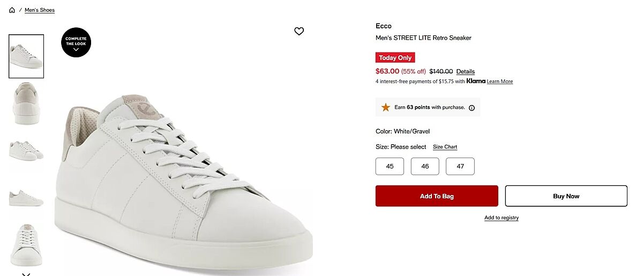View price Details link
Viewport: 643px width, 276px height.
[465, 71]
